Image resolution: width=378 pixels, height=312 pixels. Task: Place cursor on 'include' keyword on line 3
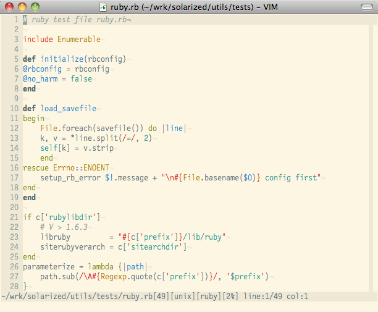pyautogui.click(x=38, y=39)
